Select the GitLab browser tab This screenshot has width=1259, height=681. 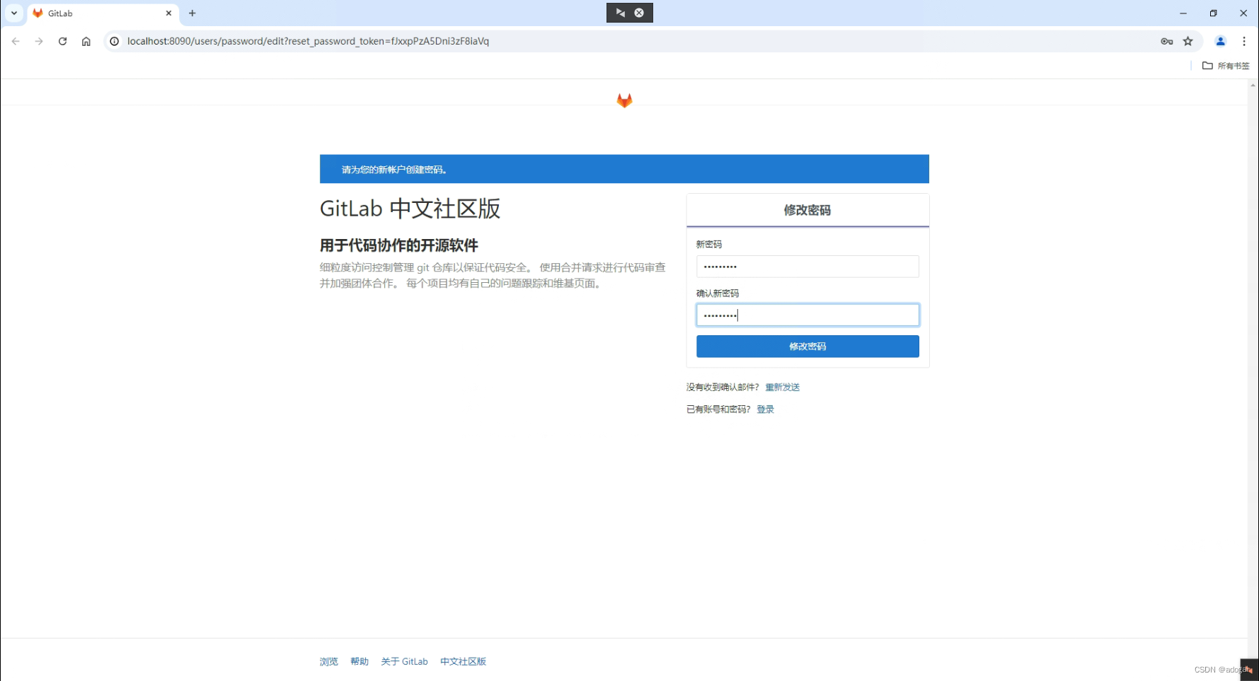point(103,13)
